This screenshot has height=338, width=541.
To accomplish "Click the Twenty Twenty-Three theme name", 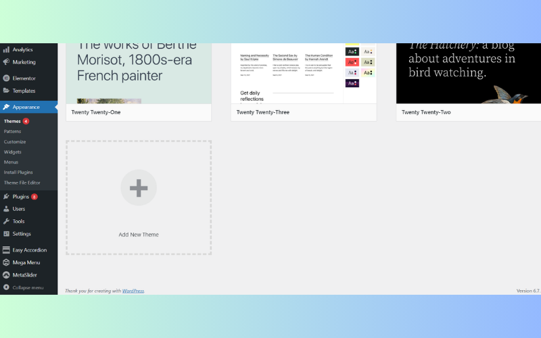I will click(x=263, y=112).
